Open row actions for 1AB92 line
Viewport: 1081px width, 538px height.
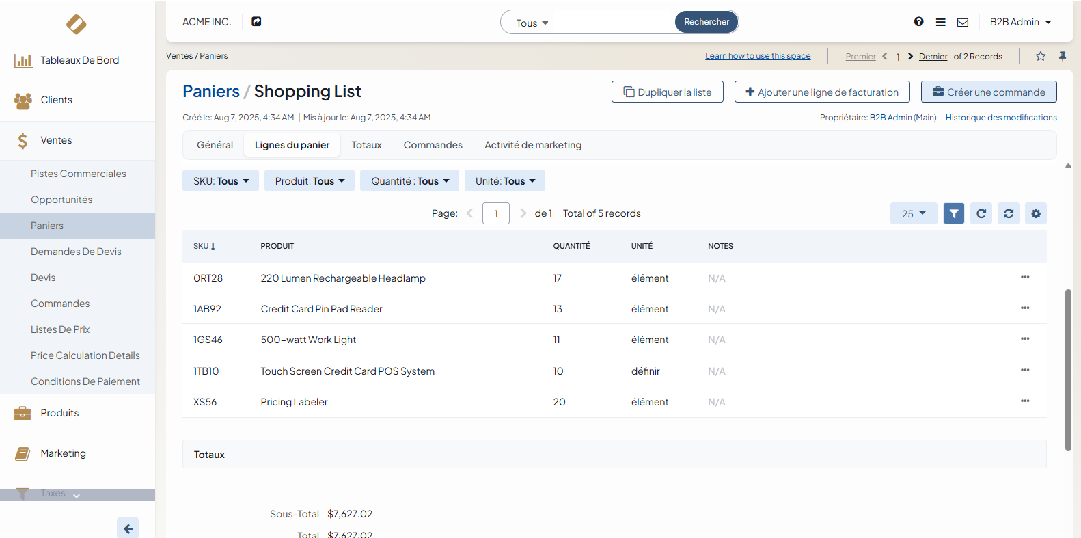click(1025, 308)
